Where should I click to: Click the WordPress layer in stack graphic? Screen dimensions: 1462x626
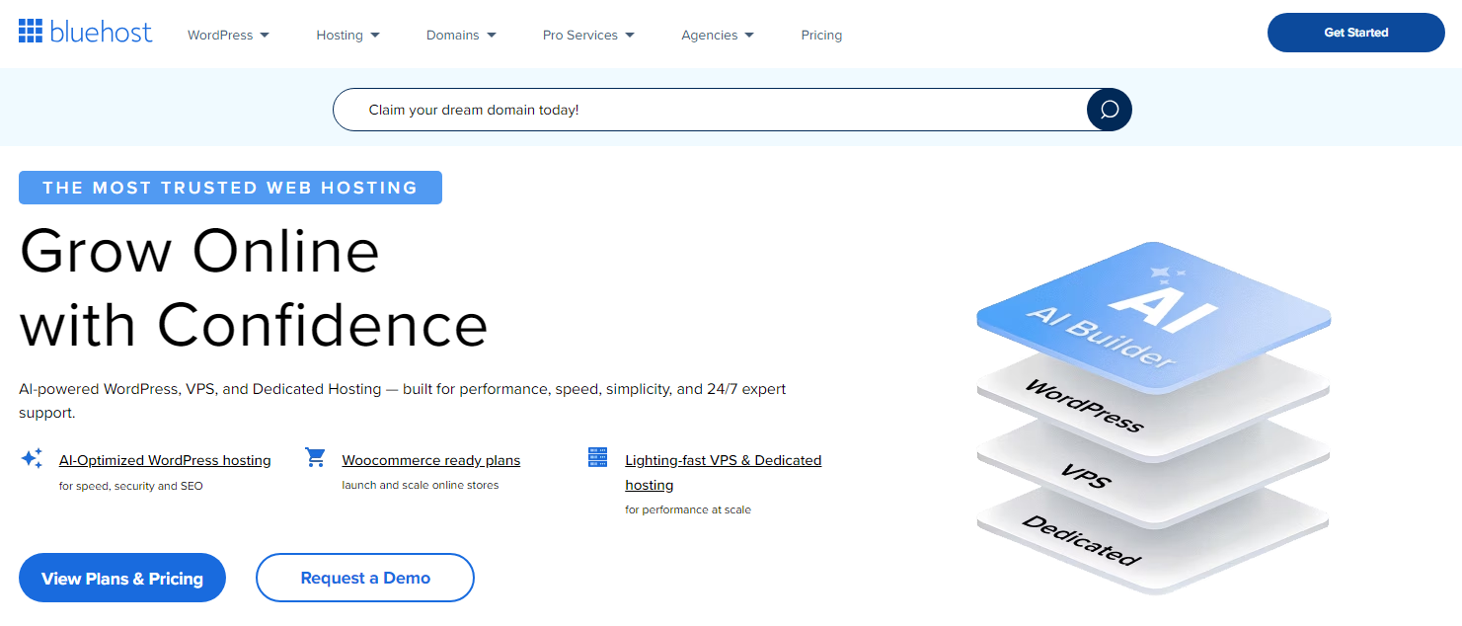[x=1086, y=407]
